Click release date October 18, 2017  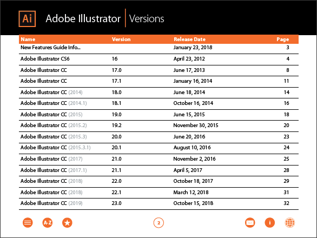(x=193, y=181)
